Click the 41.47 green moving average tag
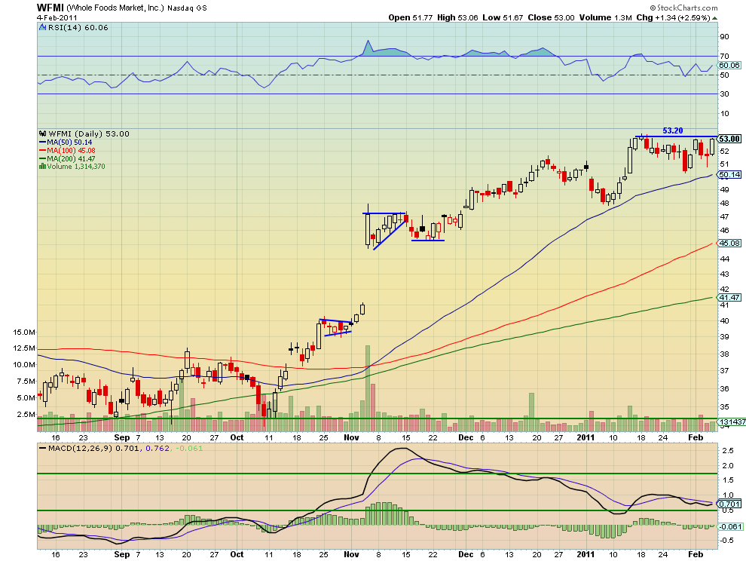Image resolution: width=746 pixels, height=561 pixels. point(729,298)
